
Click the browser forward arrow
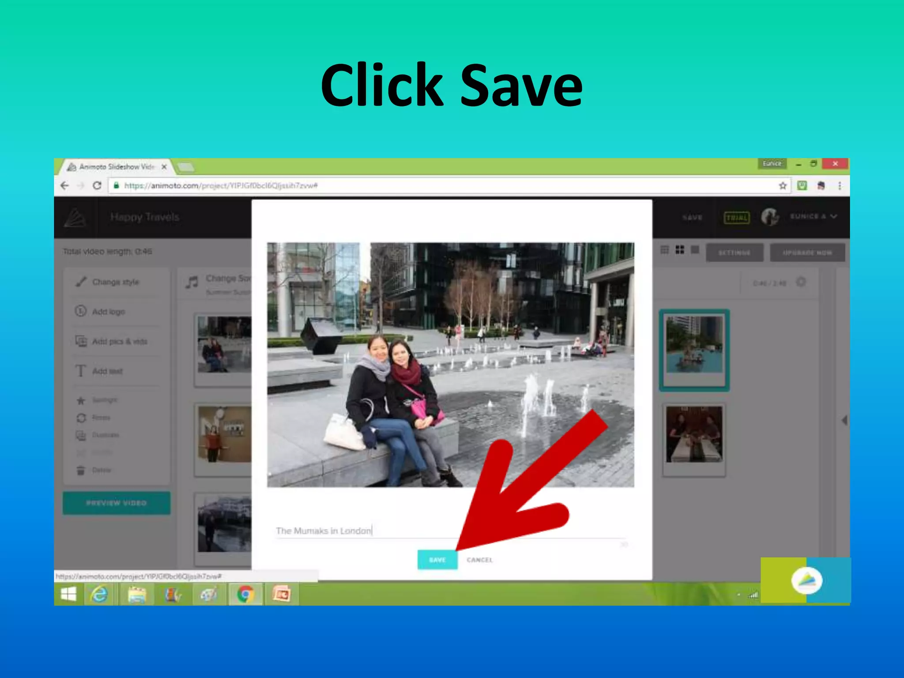(x=81, y=186)
